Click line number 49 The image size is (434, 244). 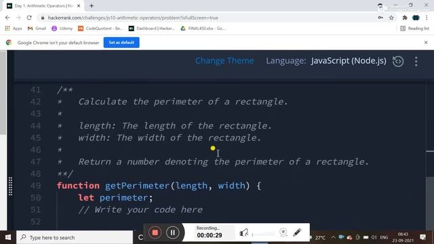pyautogui.click(x=35, y=186)
